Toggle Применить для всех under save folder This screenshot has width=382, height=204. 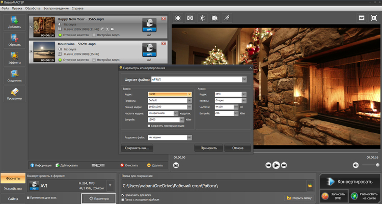click(x=123, y=195)
